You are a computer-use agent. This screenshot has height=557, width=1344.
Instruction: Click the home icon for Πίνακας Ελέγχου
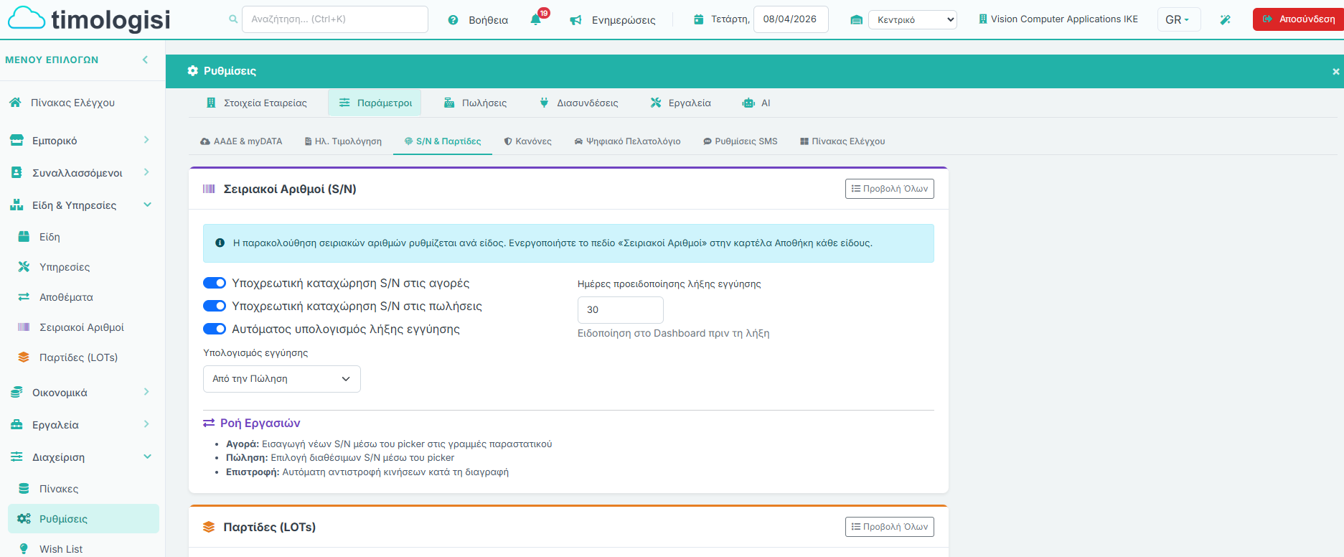[x=15, y=103]
